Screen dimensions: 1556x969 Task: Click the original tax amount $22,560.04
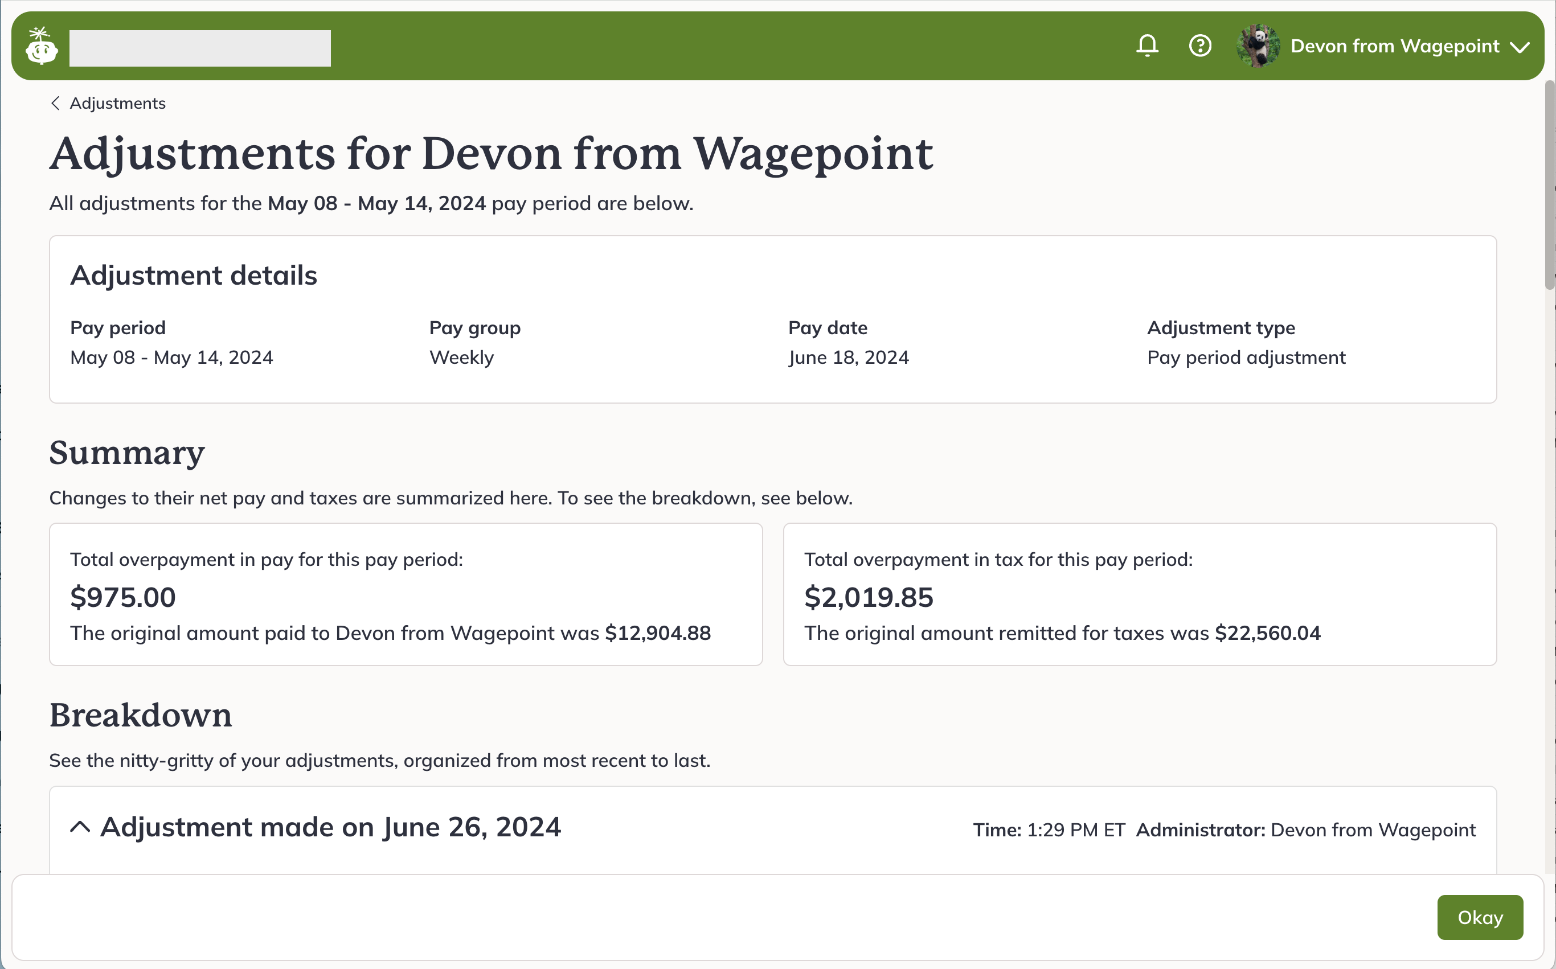coord(1267,633)
